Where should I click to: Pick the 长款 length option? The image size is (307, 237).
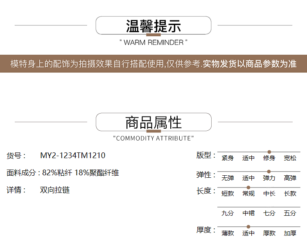click(290, 194)
